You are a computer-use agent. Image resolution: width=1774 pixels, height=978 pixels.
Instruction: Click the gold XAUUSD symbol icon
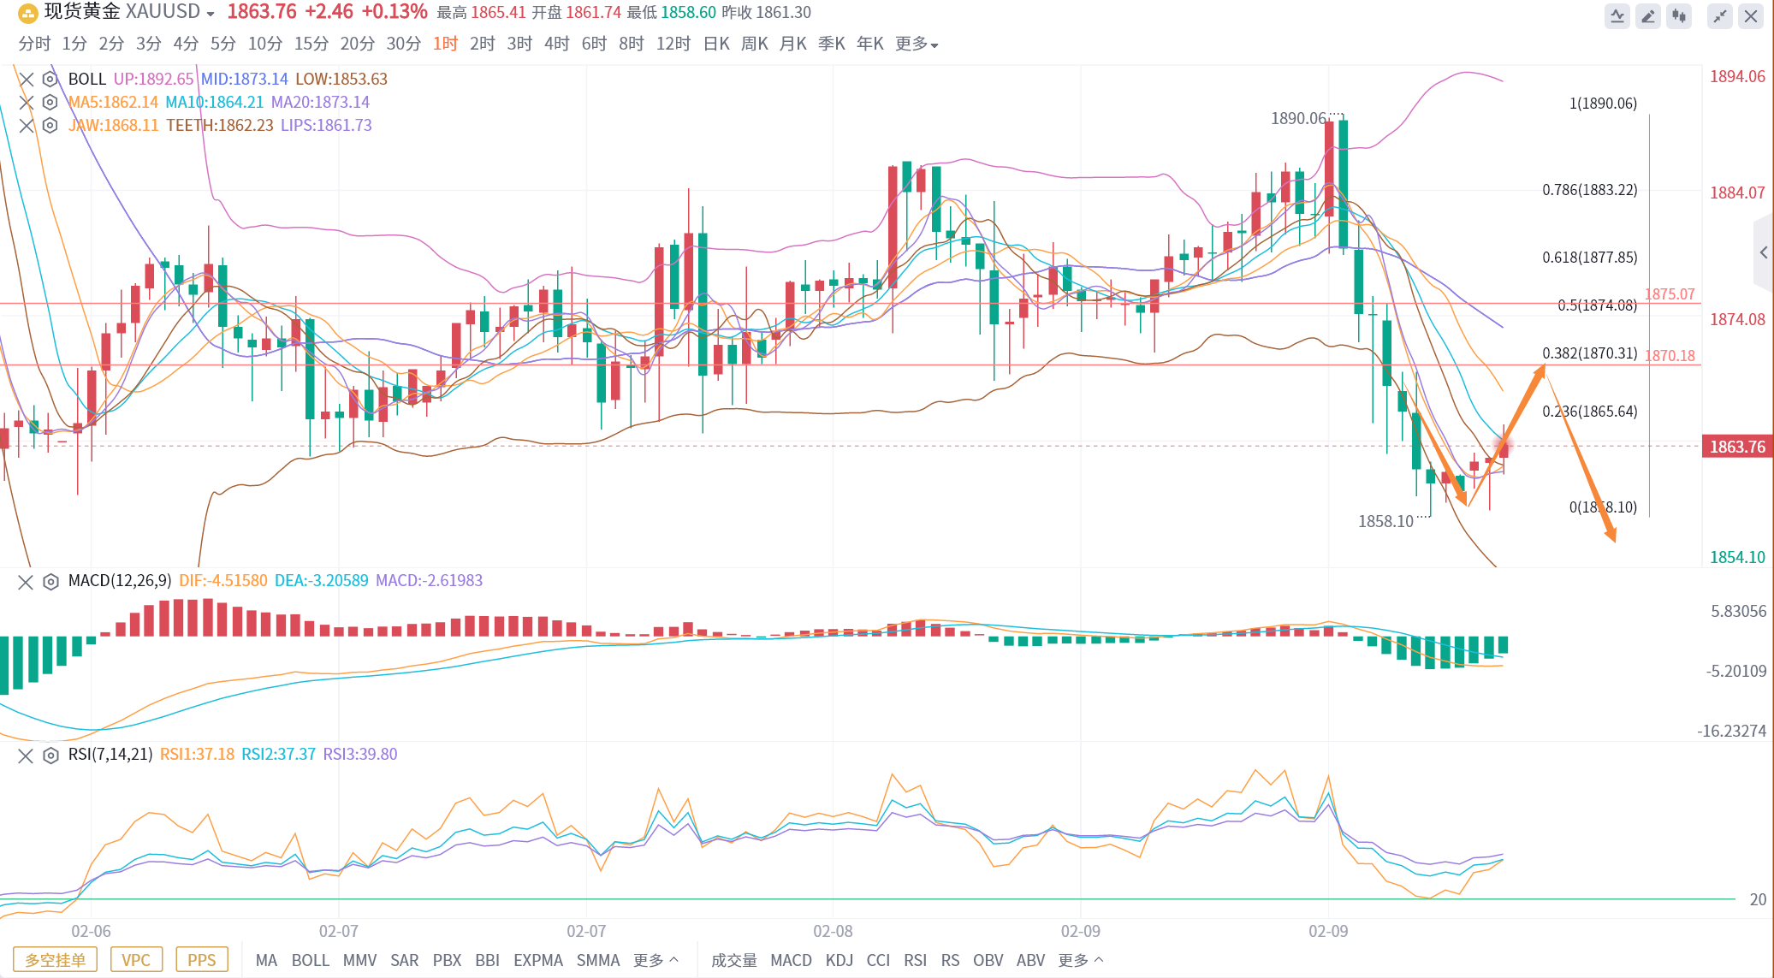click(x=27, y=13)
